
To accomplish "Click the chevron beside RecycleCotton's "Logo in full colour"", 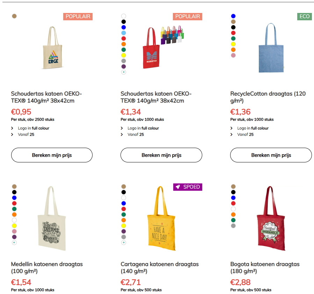I will point(232,128).
